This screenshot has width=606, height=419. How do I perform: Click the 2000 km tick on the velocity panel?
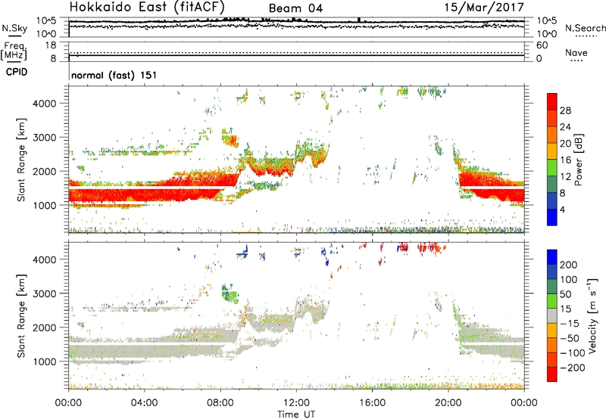(45, 327)
